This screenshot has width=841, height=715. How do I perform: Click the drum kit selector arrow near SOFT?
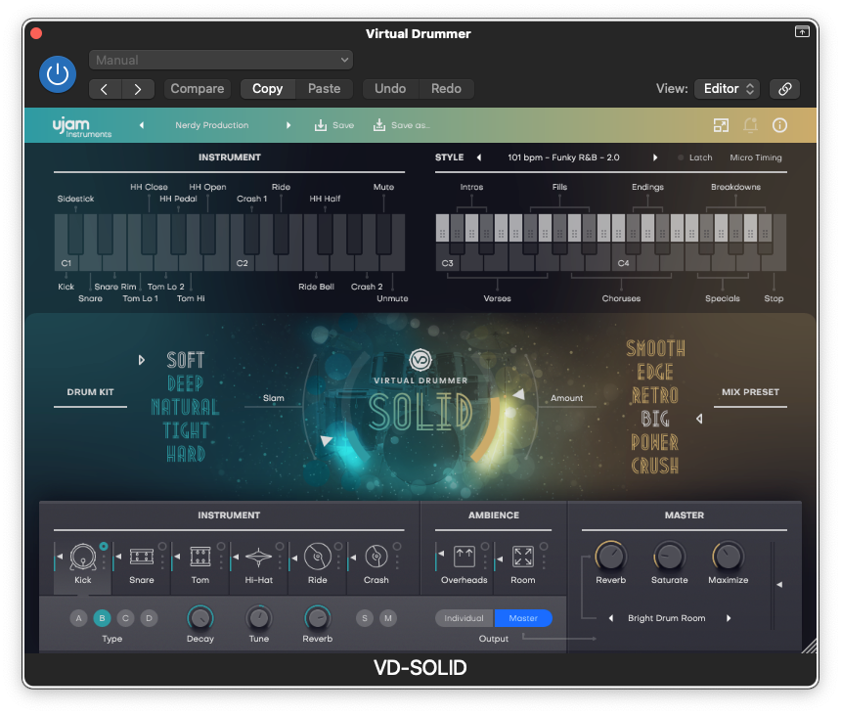tap(142, 360)
